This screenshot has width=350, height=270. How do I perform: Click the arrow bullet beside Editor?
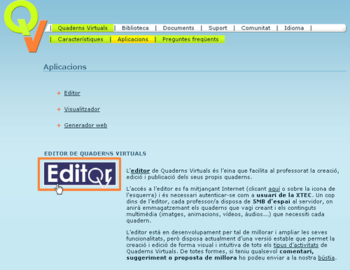(x=59, y=93)
